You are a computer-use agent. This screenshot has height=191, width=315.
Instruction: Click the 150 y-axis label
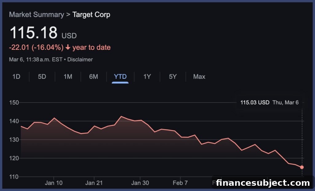(14, 103)
